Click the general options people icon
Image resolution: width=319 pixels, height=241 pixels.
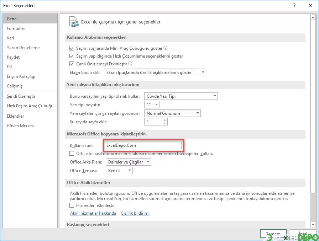point(74,22)
